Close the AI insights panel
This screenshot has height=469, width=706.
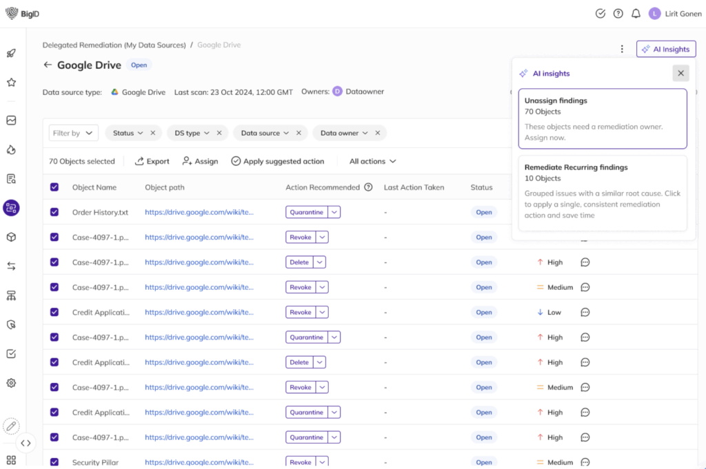point(680,73)
